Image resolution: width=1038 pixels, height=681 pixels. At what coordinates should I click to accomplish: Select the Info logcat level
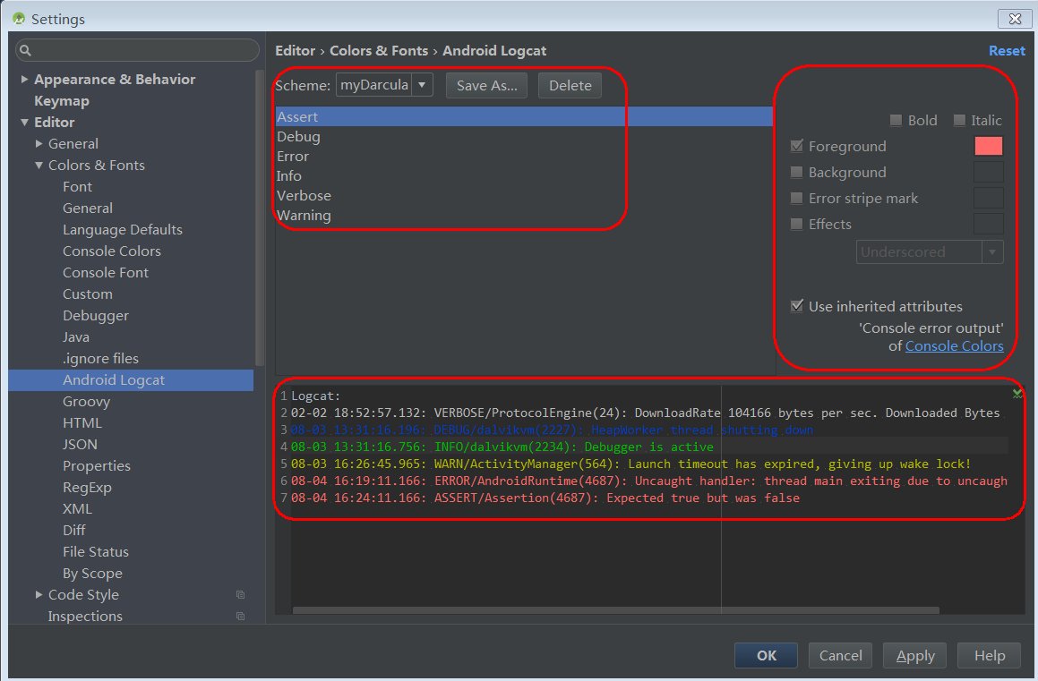click(x=524, y=176)
